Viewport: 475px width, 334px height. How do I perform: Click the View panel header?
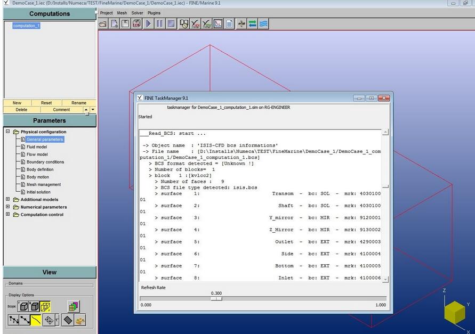coord(50,272)
